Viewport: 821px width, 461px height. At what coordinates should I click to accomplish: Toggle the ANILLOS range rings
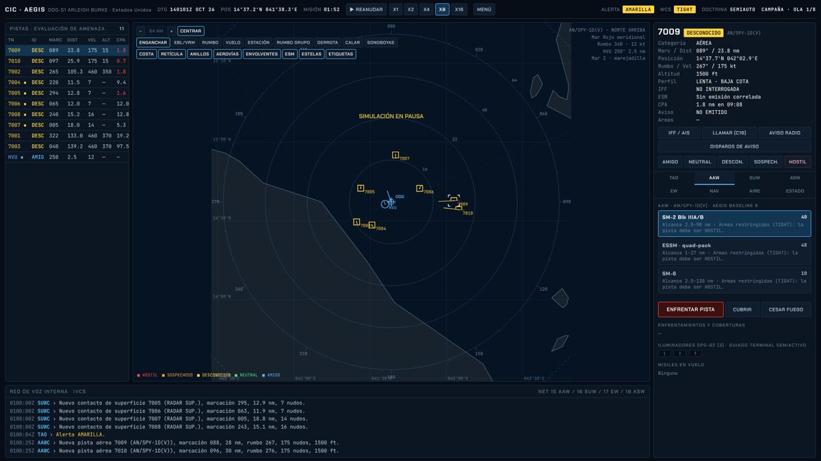click(200, 54)
